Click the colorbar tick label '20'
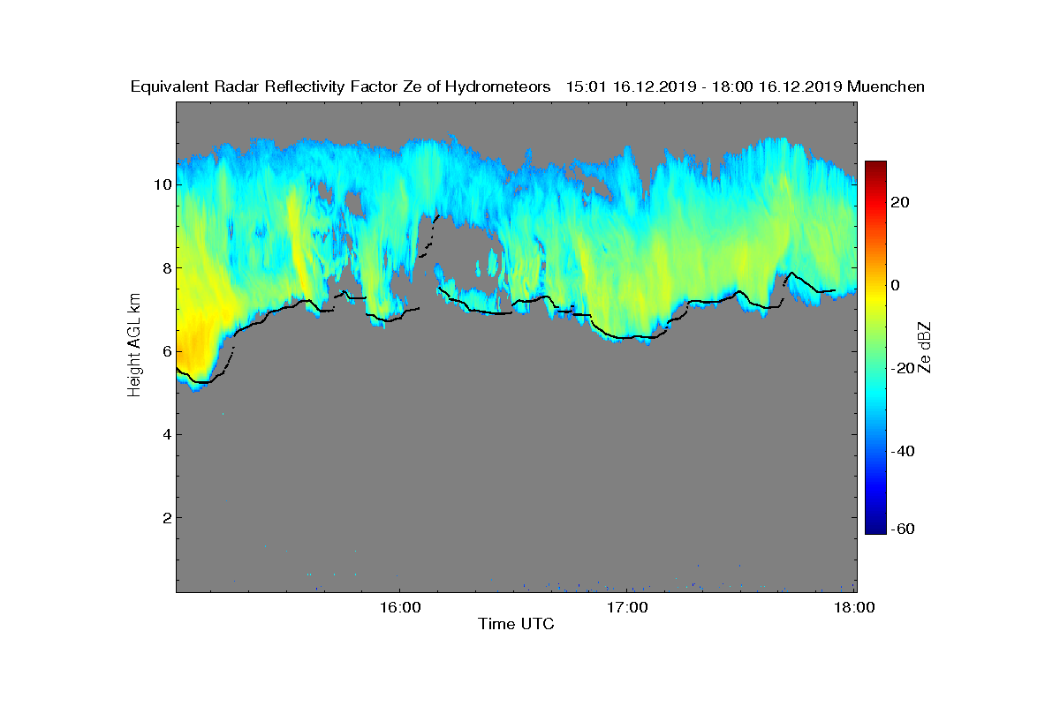 coord(901,202)
